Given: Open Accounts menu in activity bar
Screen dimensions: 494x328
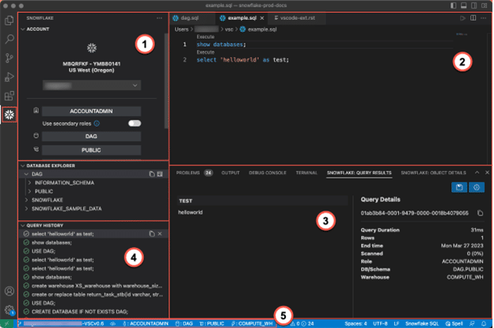Looking at the screenshot, I should tap(9, 291).
